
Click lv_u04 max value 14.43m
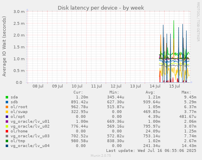[x=189, y=146]
